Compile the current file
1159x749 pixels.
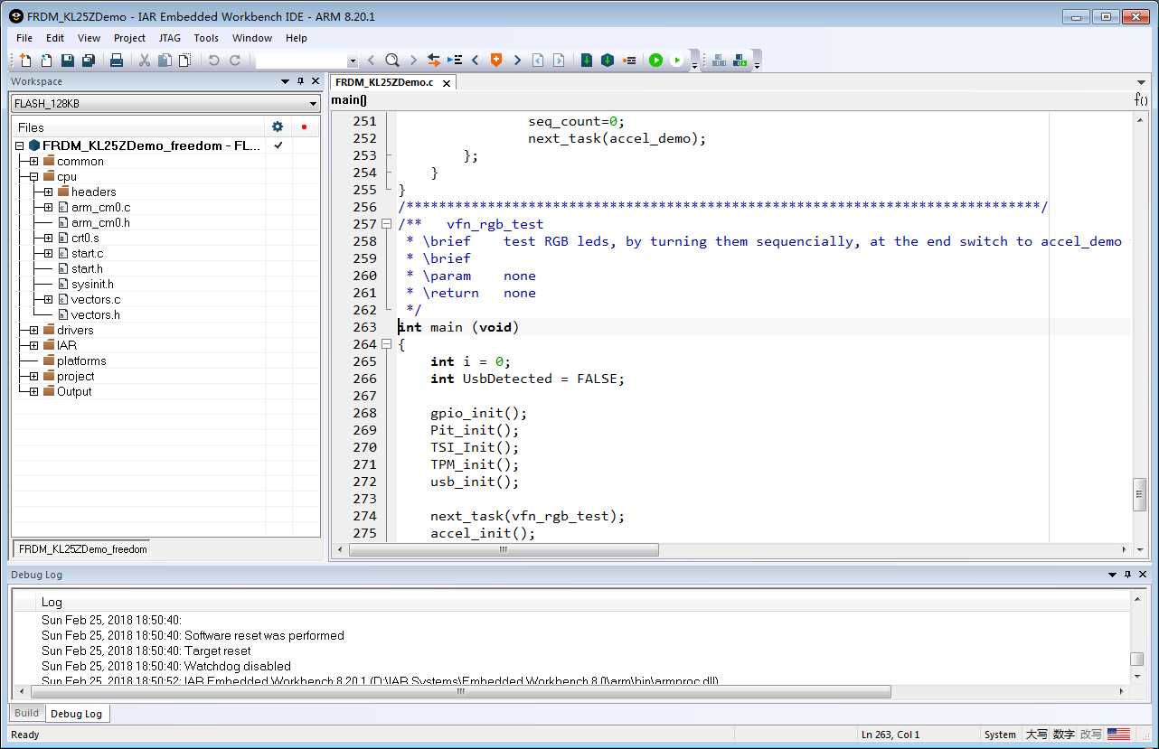click(x=587, y=61)
